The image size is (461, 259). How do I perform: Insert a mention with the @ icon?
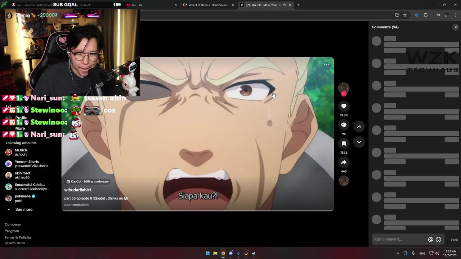pyautogui.click(x=430, y=240)
